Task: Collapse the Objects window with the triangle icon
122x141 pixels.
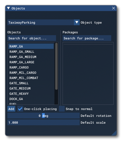Action: 8,8
